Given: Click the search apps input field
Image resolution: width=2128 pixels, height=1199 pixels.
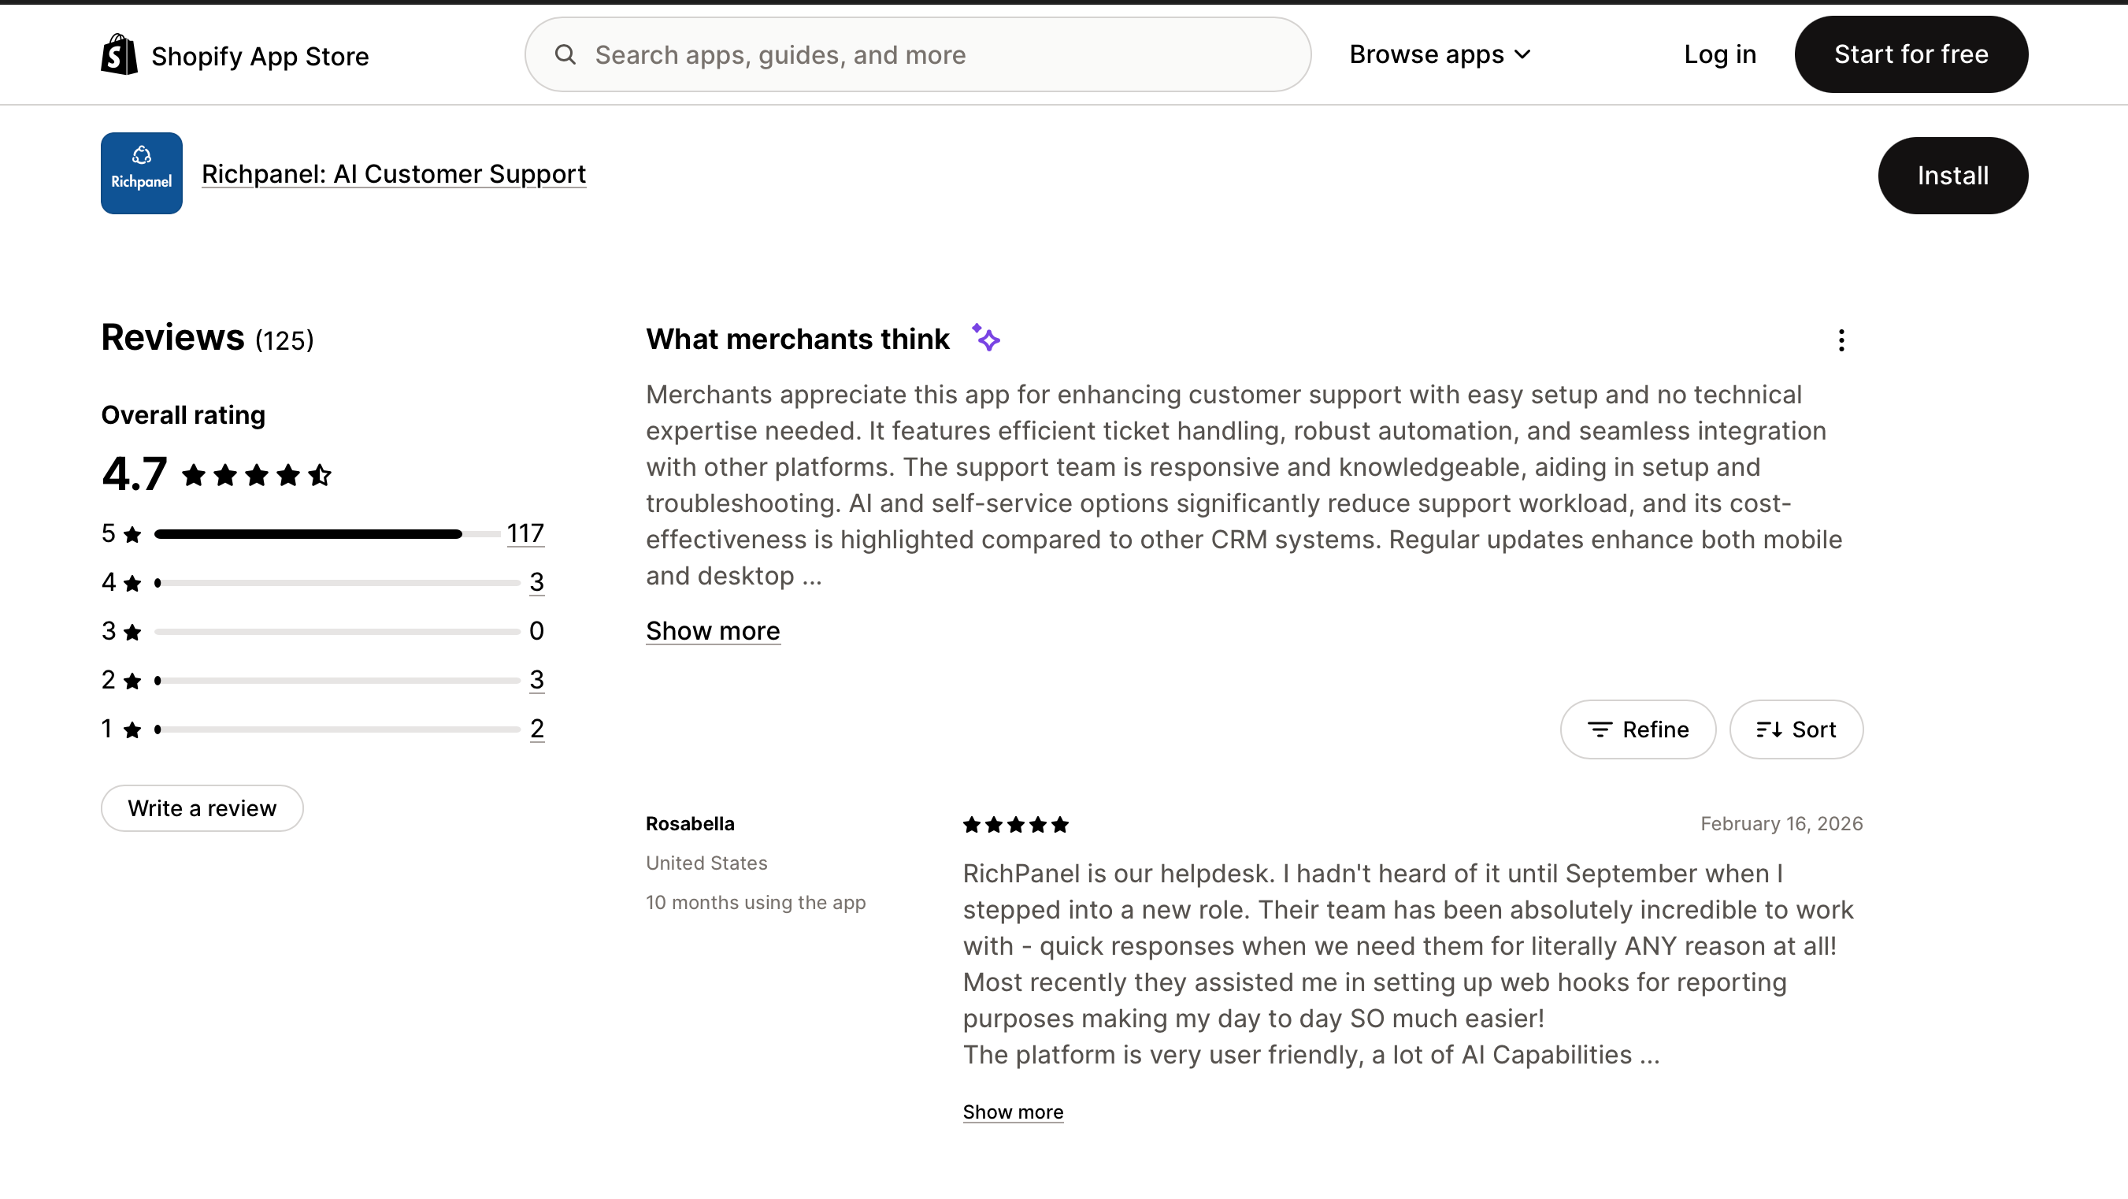Looking at the screenshot, I should [x=933, y=54].
